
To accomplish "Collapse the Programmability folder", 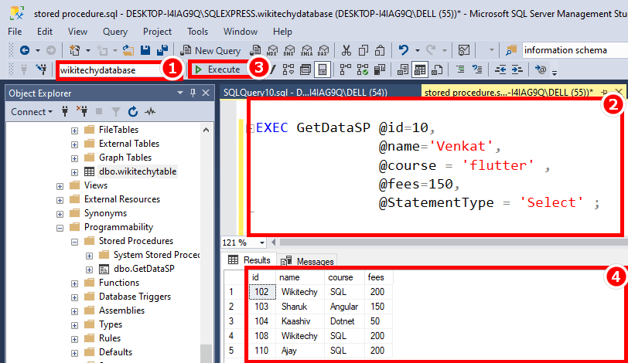I will click(60, 228).
